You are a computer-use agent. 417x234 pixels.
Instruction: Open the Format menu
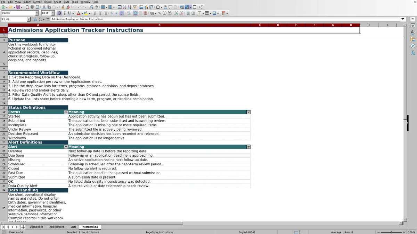[37, 2]
